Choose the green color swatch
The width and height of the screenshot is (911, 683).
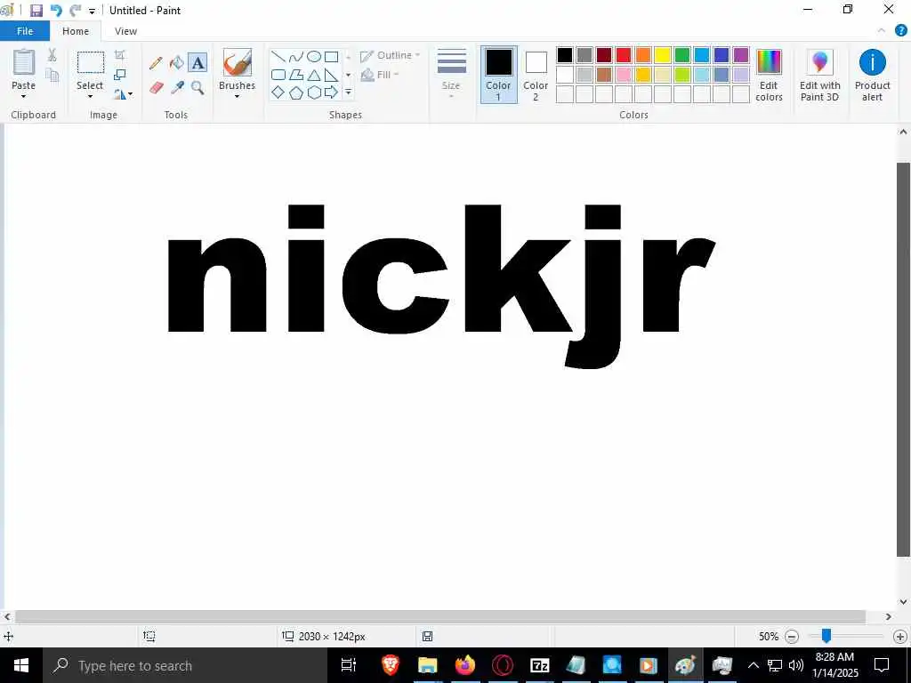click(x=682, y=55)
